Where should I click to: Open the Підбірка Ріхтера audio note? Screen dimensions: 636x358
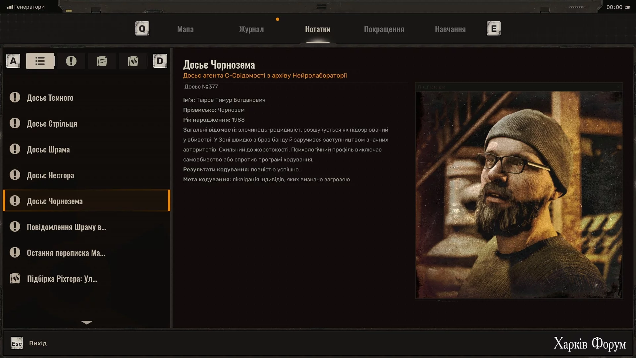86,278
